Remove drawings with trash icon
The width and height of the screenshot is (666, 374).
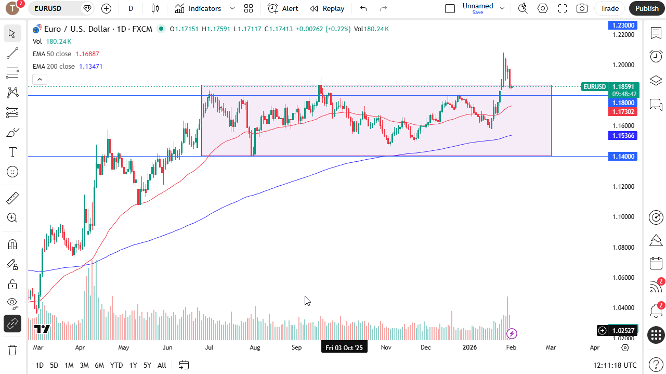tap(12, 350)
